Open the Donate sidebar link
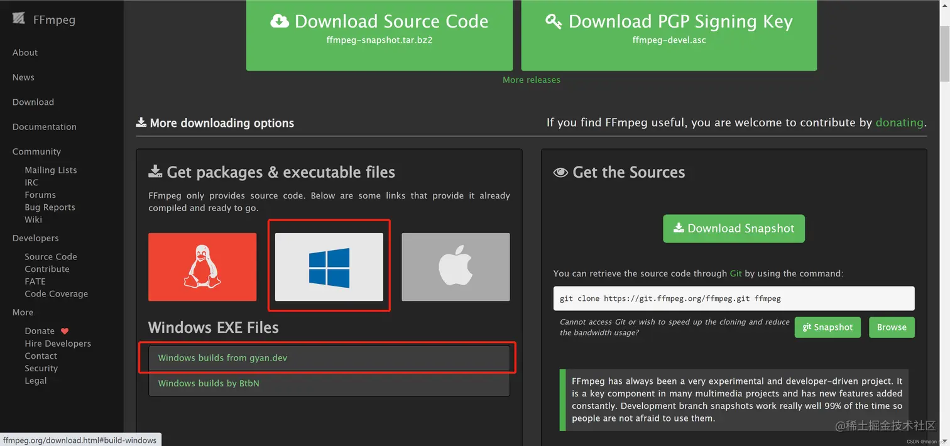Image resolution: width=950 pixels, height=446 pixels. tap(40, 331)
